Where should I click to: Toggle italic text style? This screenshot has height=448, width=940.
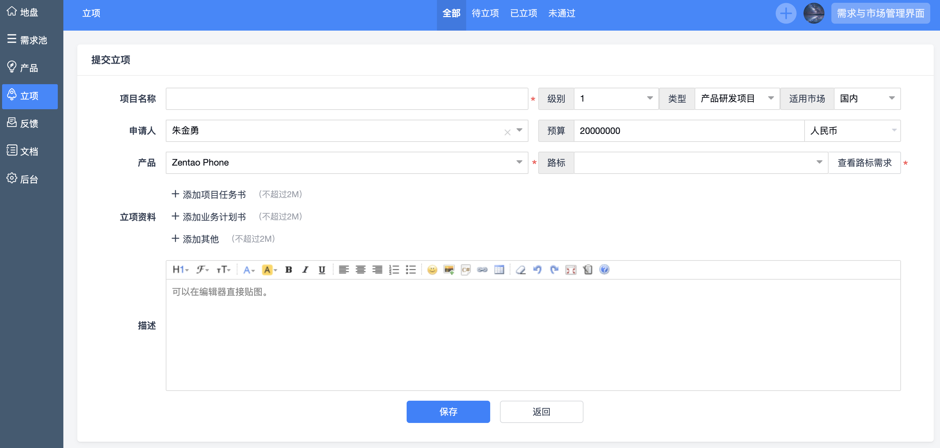pos(305,270)
